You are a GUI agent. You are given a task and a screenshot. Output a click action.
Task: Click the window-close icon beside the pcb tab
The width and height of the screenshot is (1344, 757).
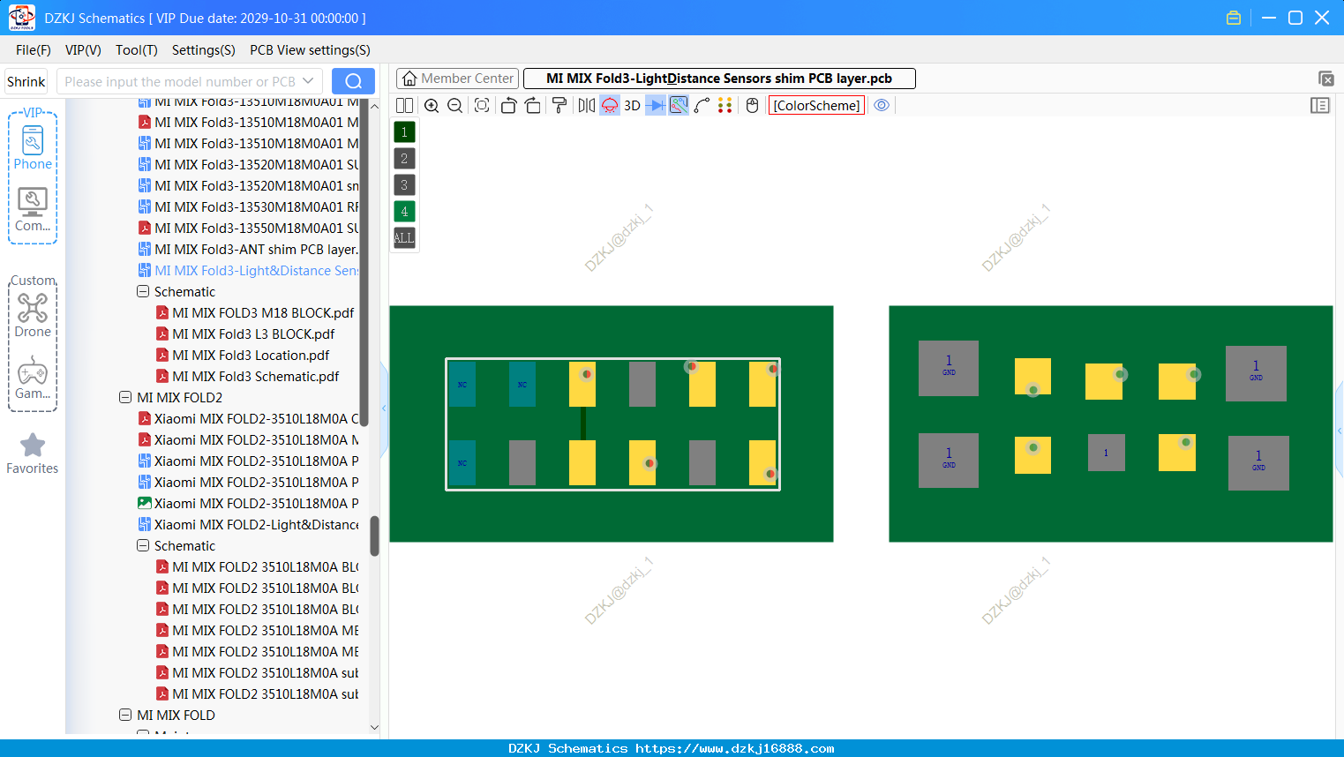tap(1325, 79)
